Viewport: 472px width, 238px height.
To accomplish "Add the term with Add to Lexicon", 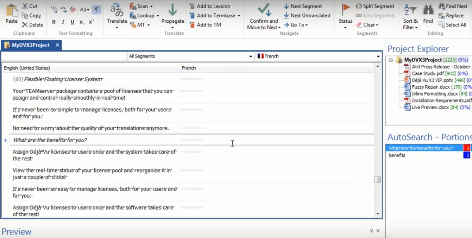I will tap(210, 6).
